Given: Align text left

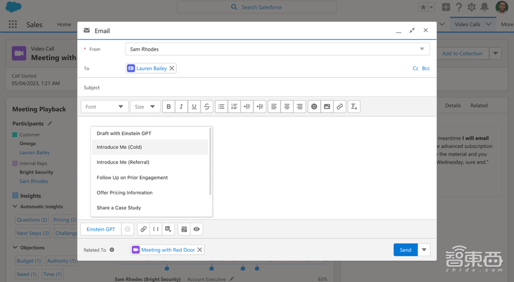Looking at the screenshot, I should [274, 107].
